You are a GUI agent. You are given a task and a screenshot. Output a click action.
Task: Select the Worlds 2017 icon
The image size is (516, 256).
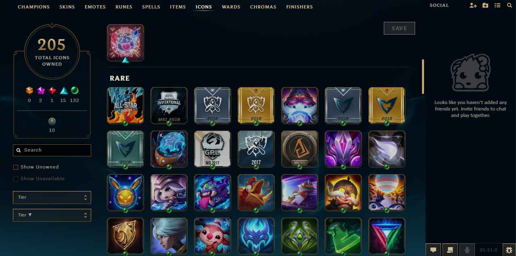tap(256, 149)
